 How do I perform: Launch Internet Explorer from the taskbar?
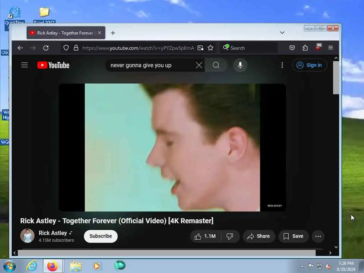pos(32,266)
